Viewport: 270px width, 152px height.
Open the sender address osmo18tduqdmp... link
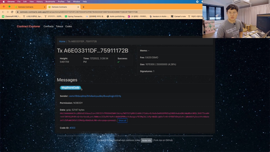95,96
